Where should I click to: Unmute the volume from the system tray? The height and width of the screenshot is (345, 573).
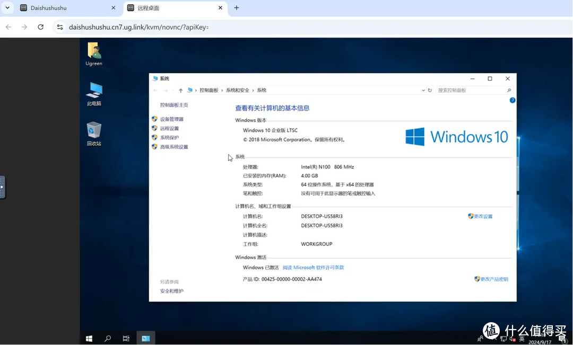tap(511, 339)
